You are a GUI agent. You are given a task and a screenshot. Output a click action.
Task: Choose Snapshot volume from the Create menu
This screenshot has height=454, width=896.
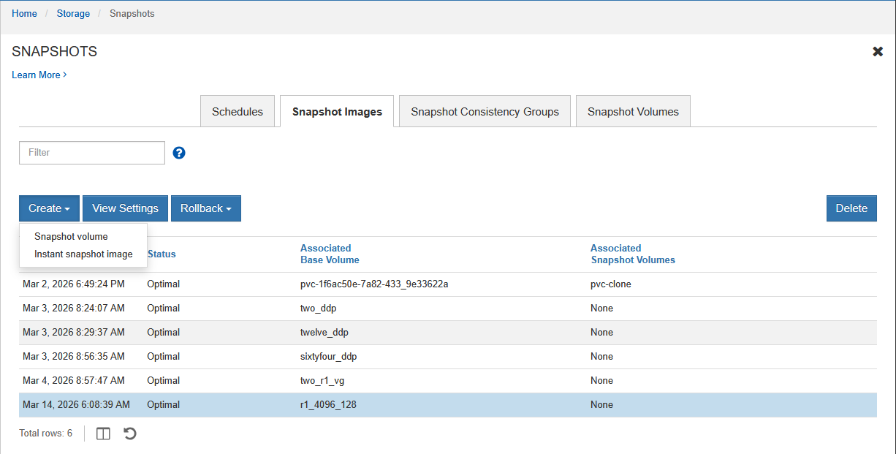click(x=71, y=237)
